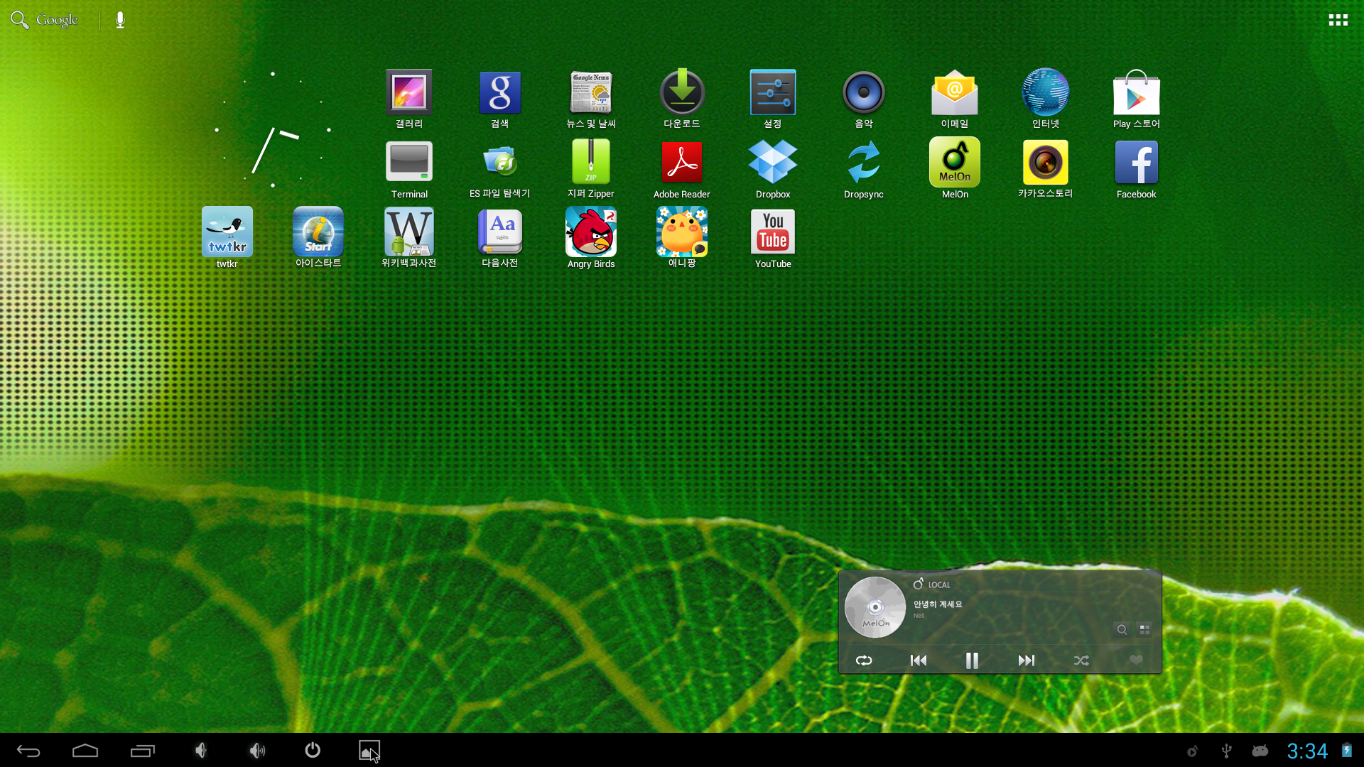Click the Google search box
Image resolution: width=1364 pixels, height=767 pixels.
[45, 20]
